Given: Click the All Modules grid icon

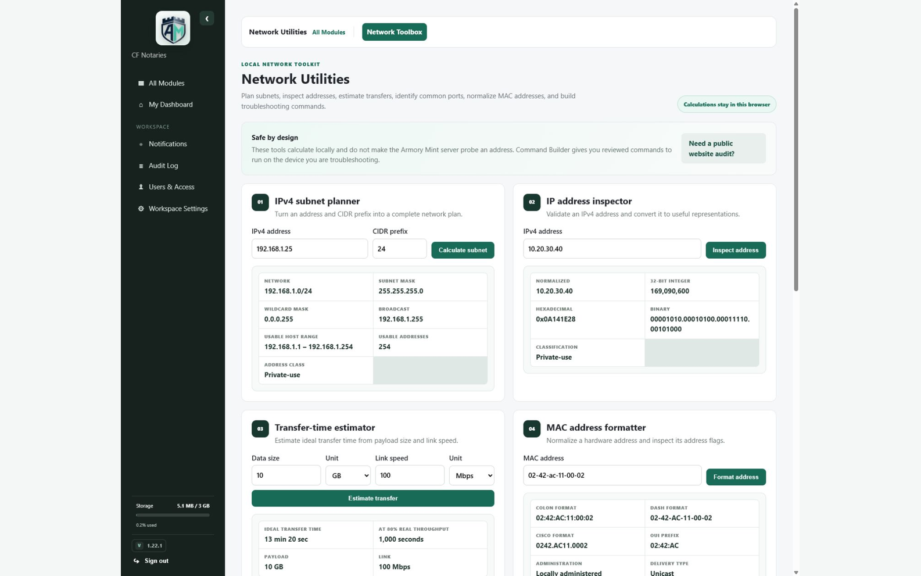Looking at the screenshot, I should (x=141, y=83).
